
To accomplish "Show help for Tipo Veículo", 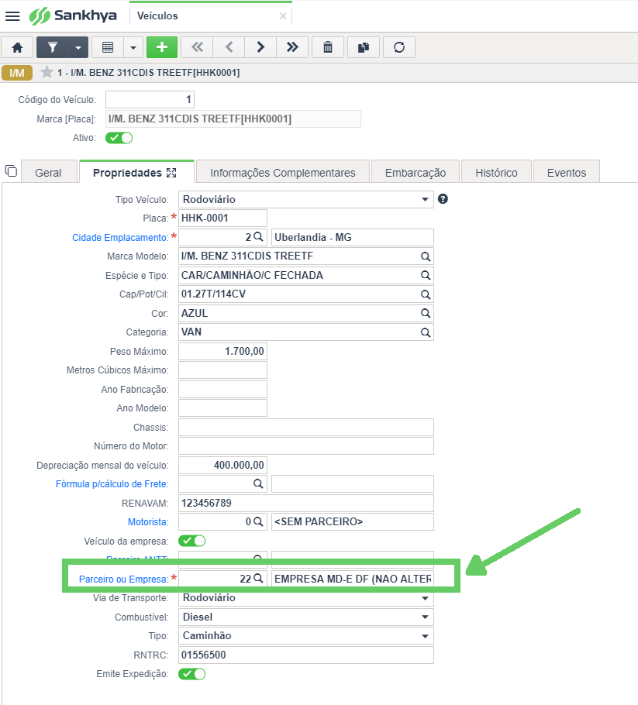I will click(x=443, y=199).
